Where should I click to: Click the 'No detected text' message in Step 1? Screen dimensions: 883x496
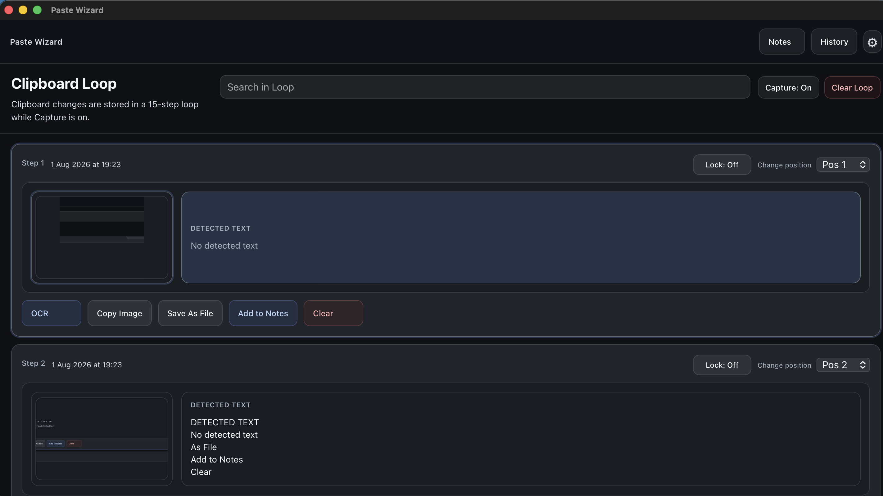pos(224,246)
